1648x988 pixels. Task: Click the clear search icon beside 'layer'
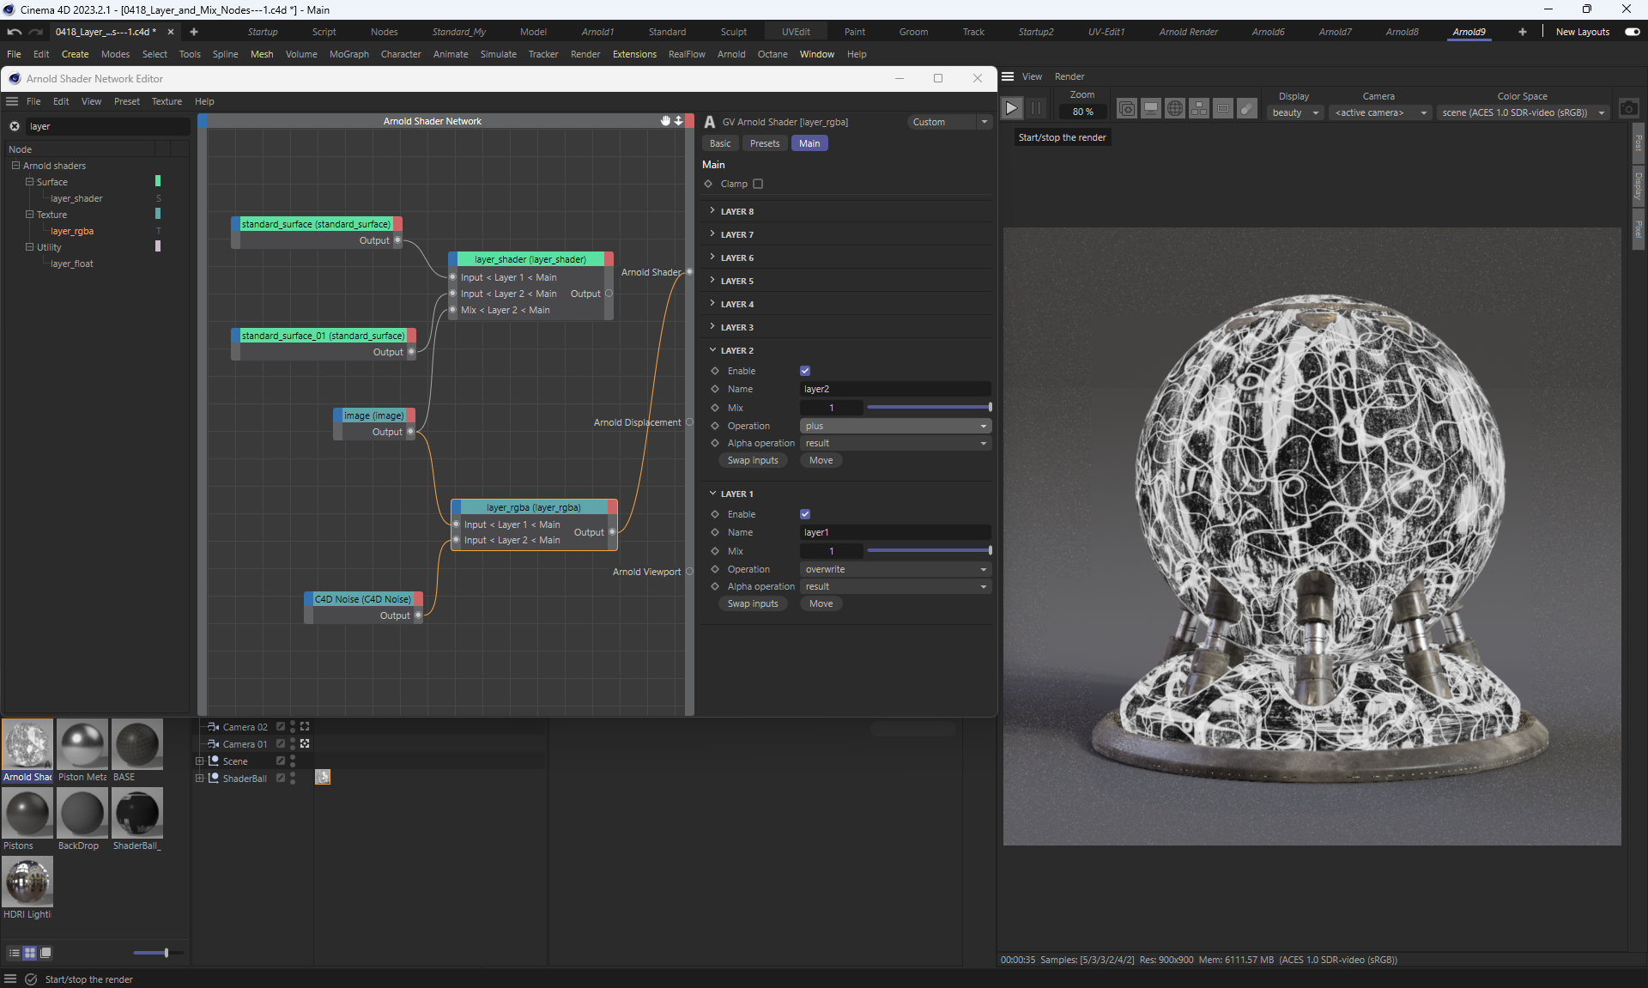pyautogui.click(x=15, y=126)
